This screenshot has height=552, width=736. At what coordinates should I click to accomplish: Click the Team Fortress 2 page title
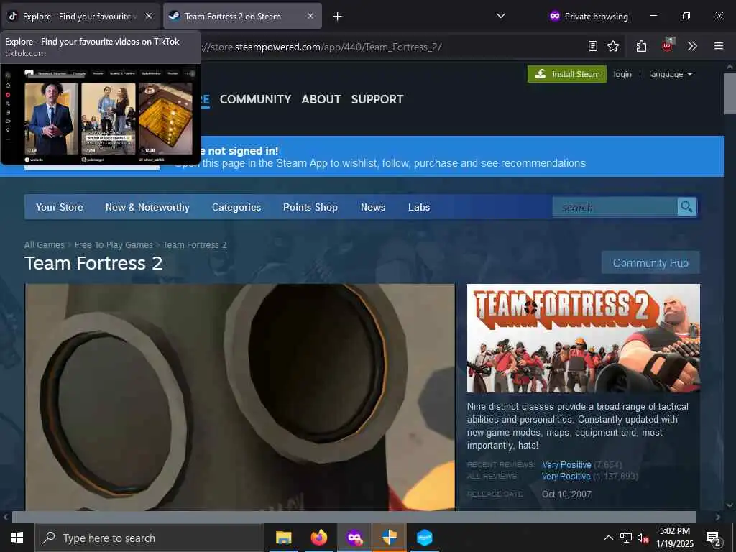click(x=93, y=263)
